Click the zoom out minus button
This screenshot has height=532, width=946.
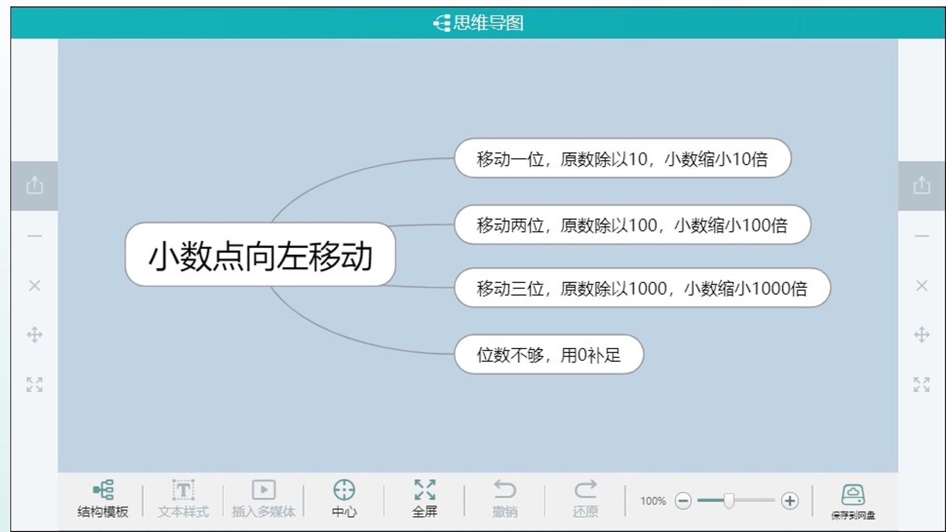pos(683,501)
